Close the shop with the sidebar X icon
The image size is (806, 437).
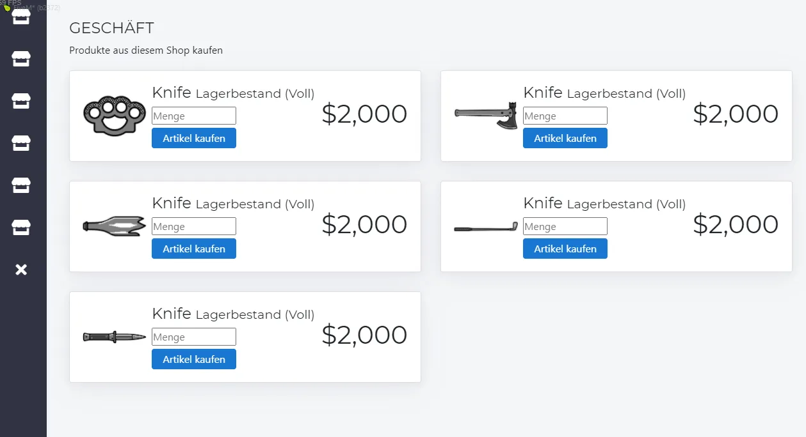click(21, 270)
